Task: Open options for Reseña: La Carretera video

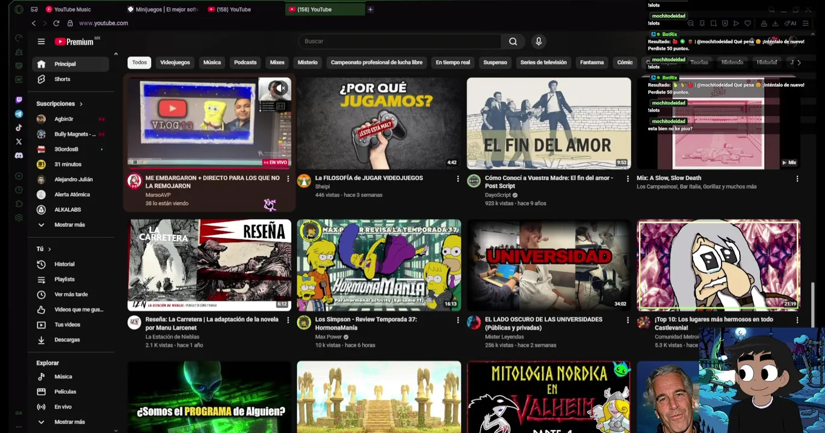Action: [x=288, y=320]
